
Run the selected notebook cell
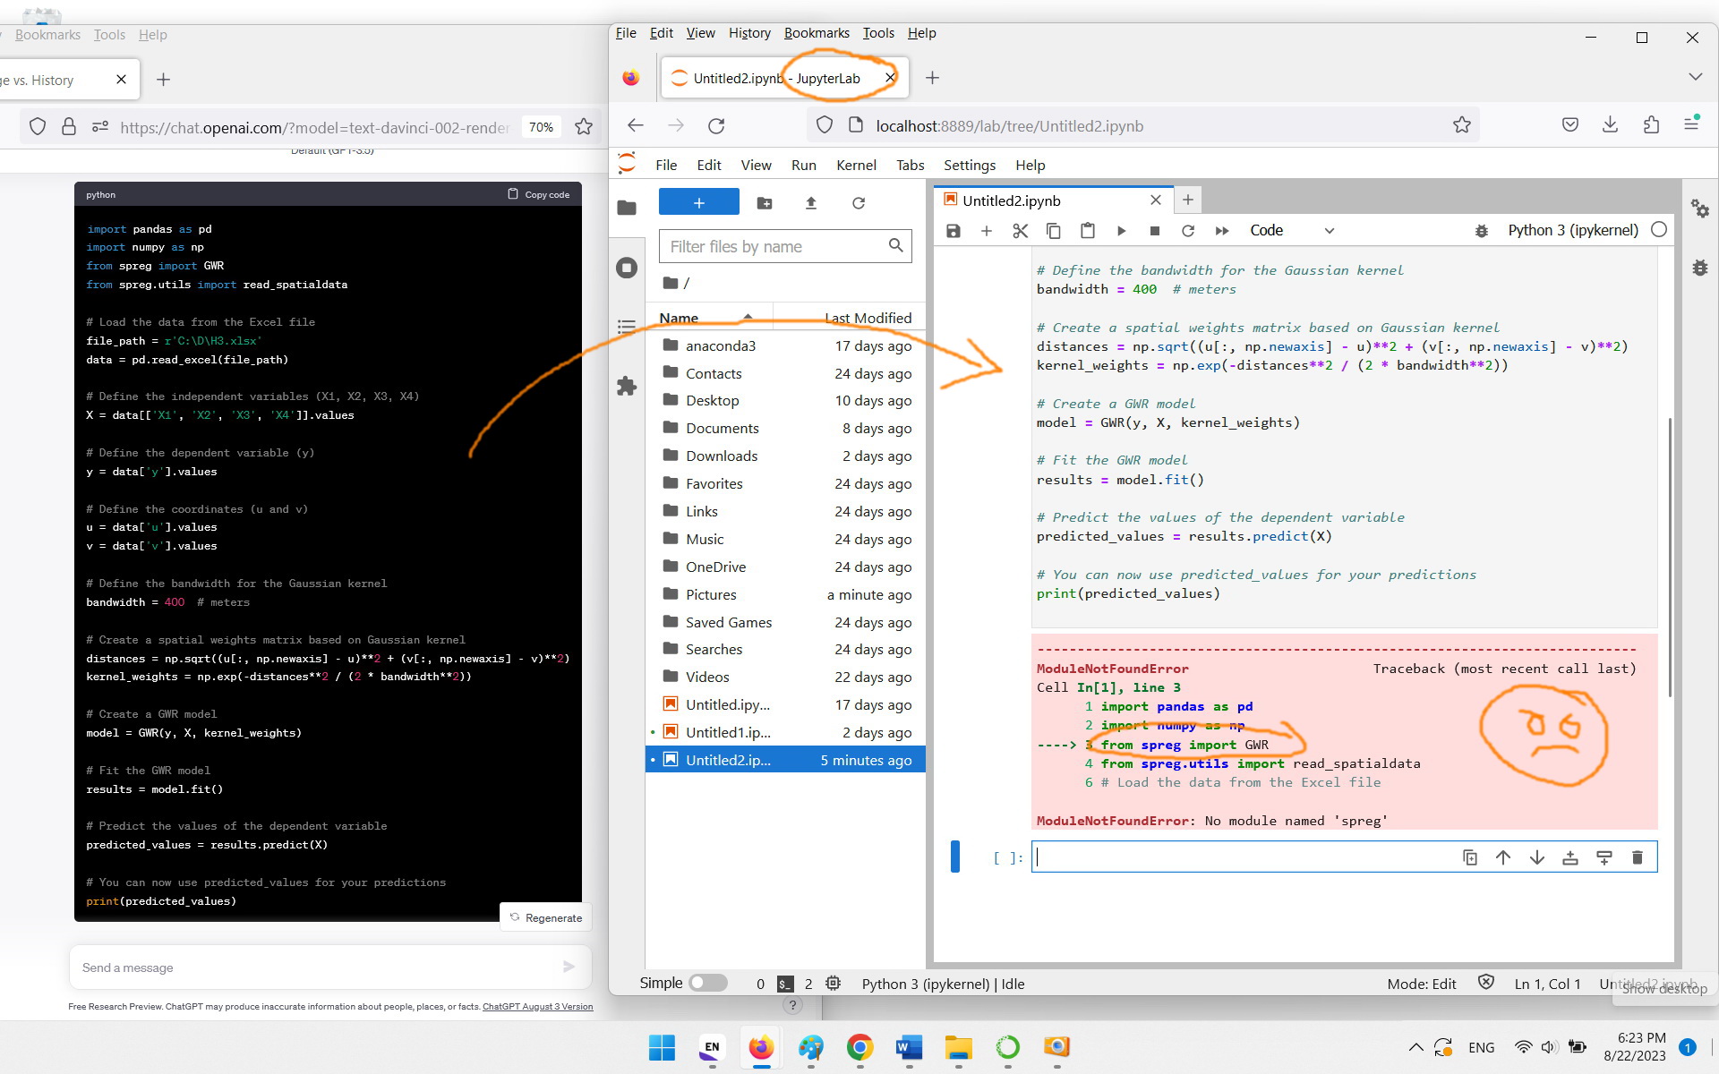(x=1121, y=230)
